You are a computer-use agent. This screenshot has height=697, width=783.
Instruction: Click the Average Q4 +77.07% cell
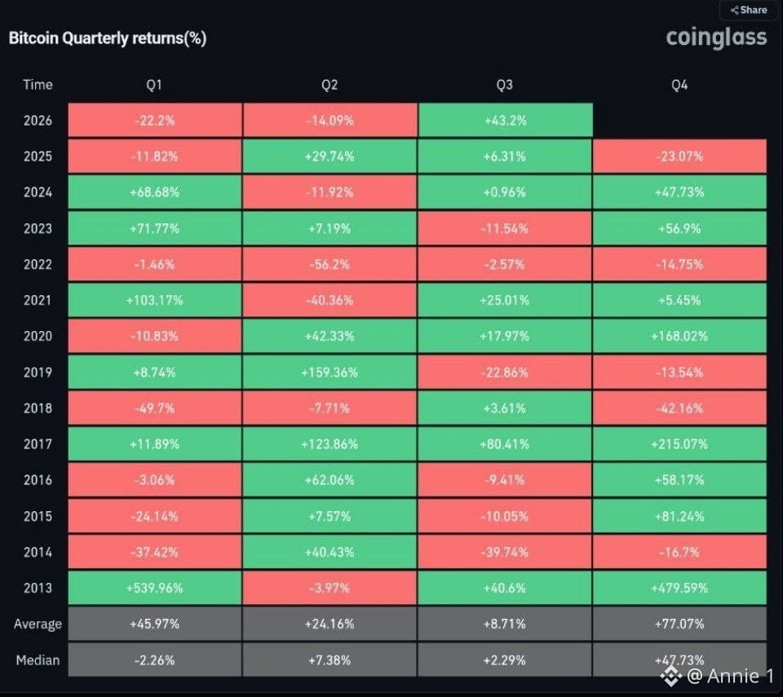pos(679,624)
